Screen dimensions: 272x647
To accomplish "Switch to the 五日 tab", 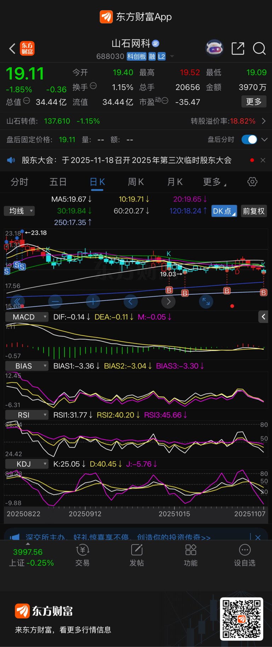I will click(58, 182).
